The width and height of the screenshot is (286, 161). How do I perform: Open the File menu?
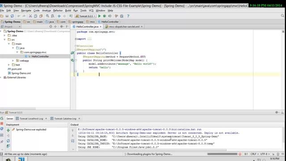point(2,11)
